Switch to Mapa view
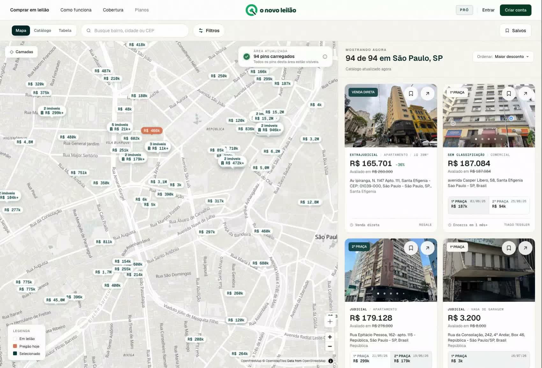The image size is (542, 368). point(21,31)
